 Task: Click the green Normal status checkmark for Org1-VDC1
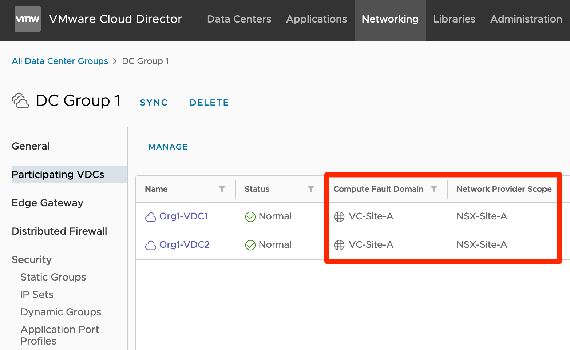coord(250,217)
